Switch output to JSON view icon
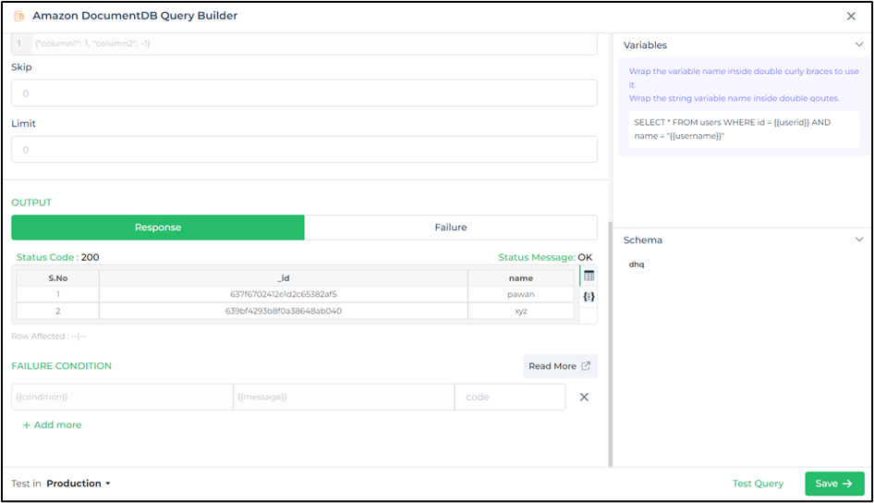The width and height of the screenshot is (874, 503). [589, 297]
